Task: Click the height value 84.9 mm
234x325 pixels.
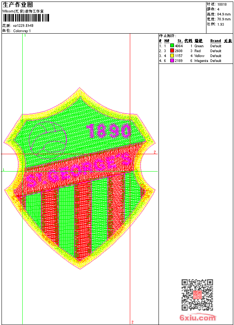Action: (x=224, y=14)
